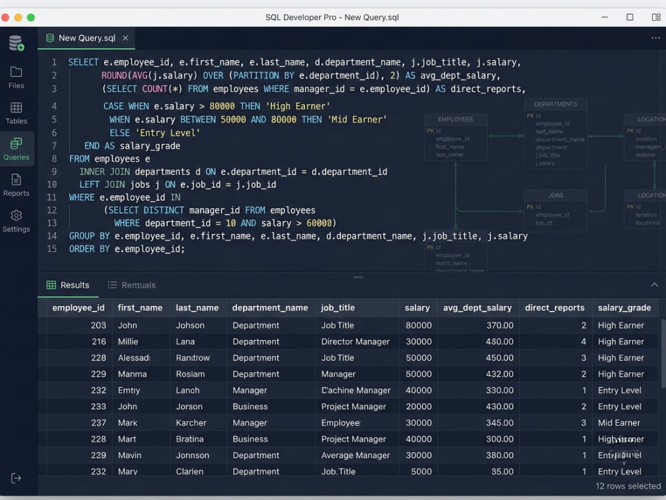Screen dimensions: 666x500
Task: Click the EMPLOYEES table in schema diagram
Action: pyautogui.click(x=456, y=137)
